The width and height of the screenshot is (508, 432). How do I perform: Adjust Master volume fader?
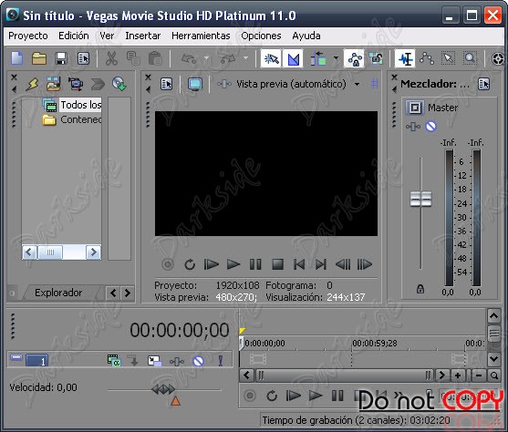pyautogui.click(x=420, y=199)
